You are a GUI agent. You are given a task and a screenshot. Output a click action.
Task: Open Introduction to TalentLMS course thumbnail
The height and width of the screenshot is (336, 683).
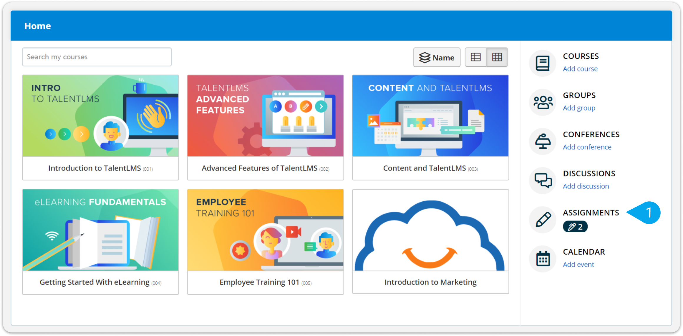(x=100, y=116)
